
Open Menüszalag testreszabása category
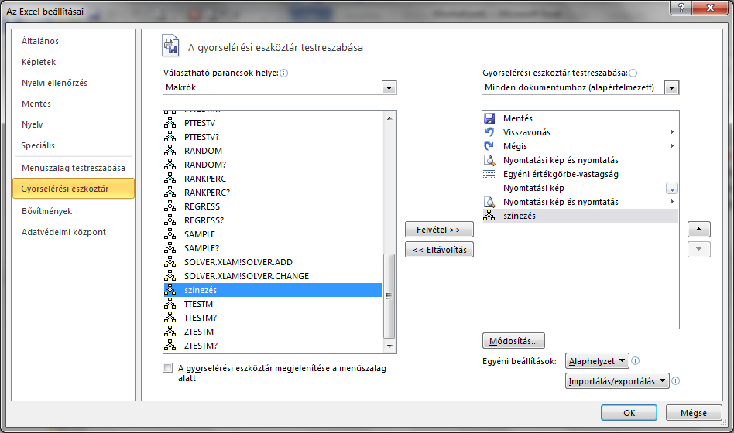coord(74,168)
